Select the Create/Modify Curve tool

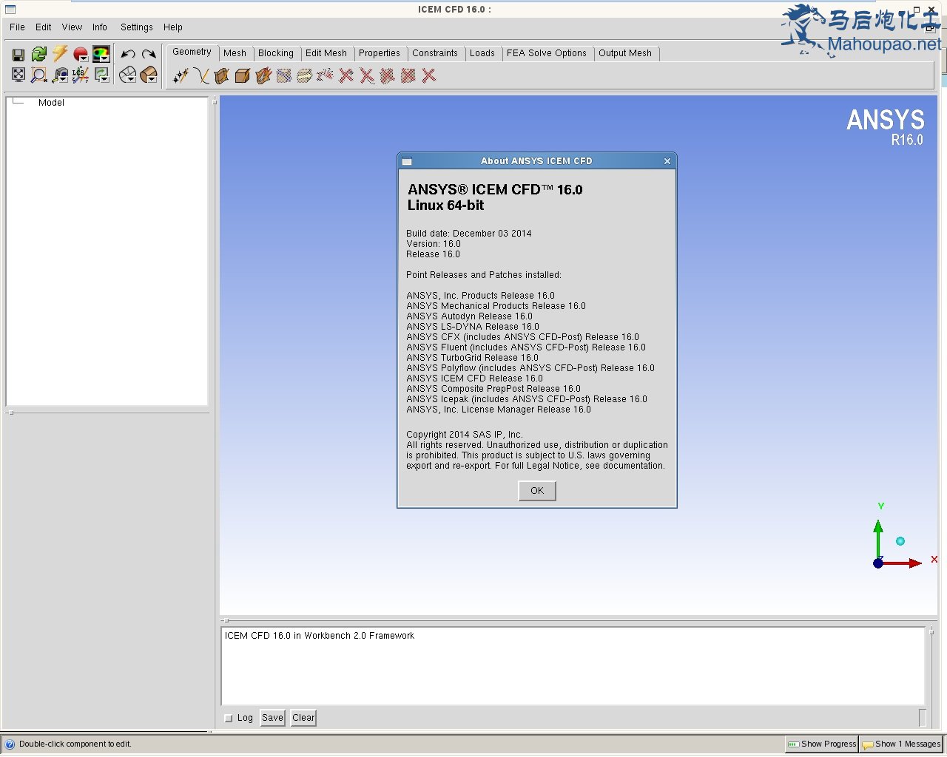pos(201,75)
